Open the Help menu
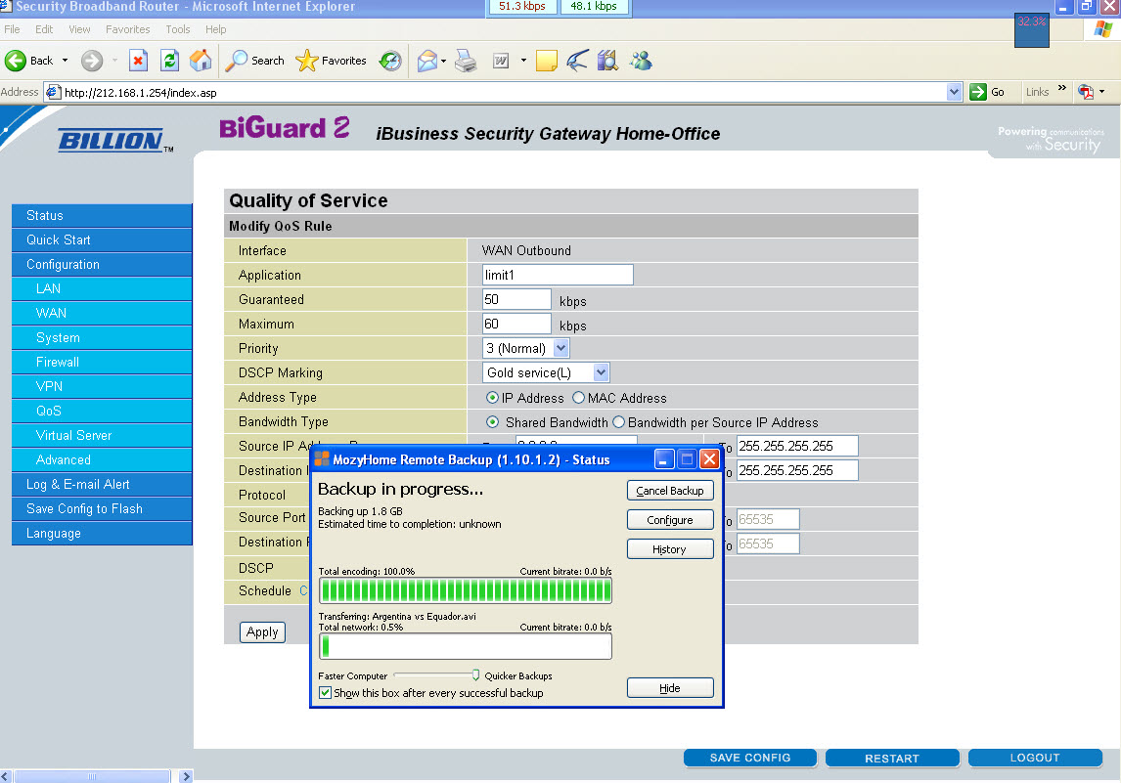 [216, 29]
